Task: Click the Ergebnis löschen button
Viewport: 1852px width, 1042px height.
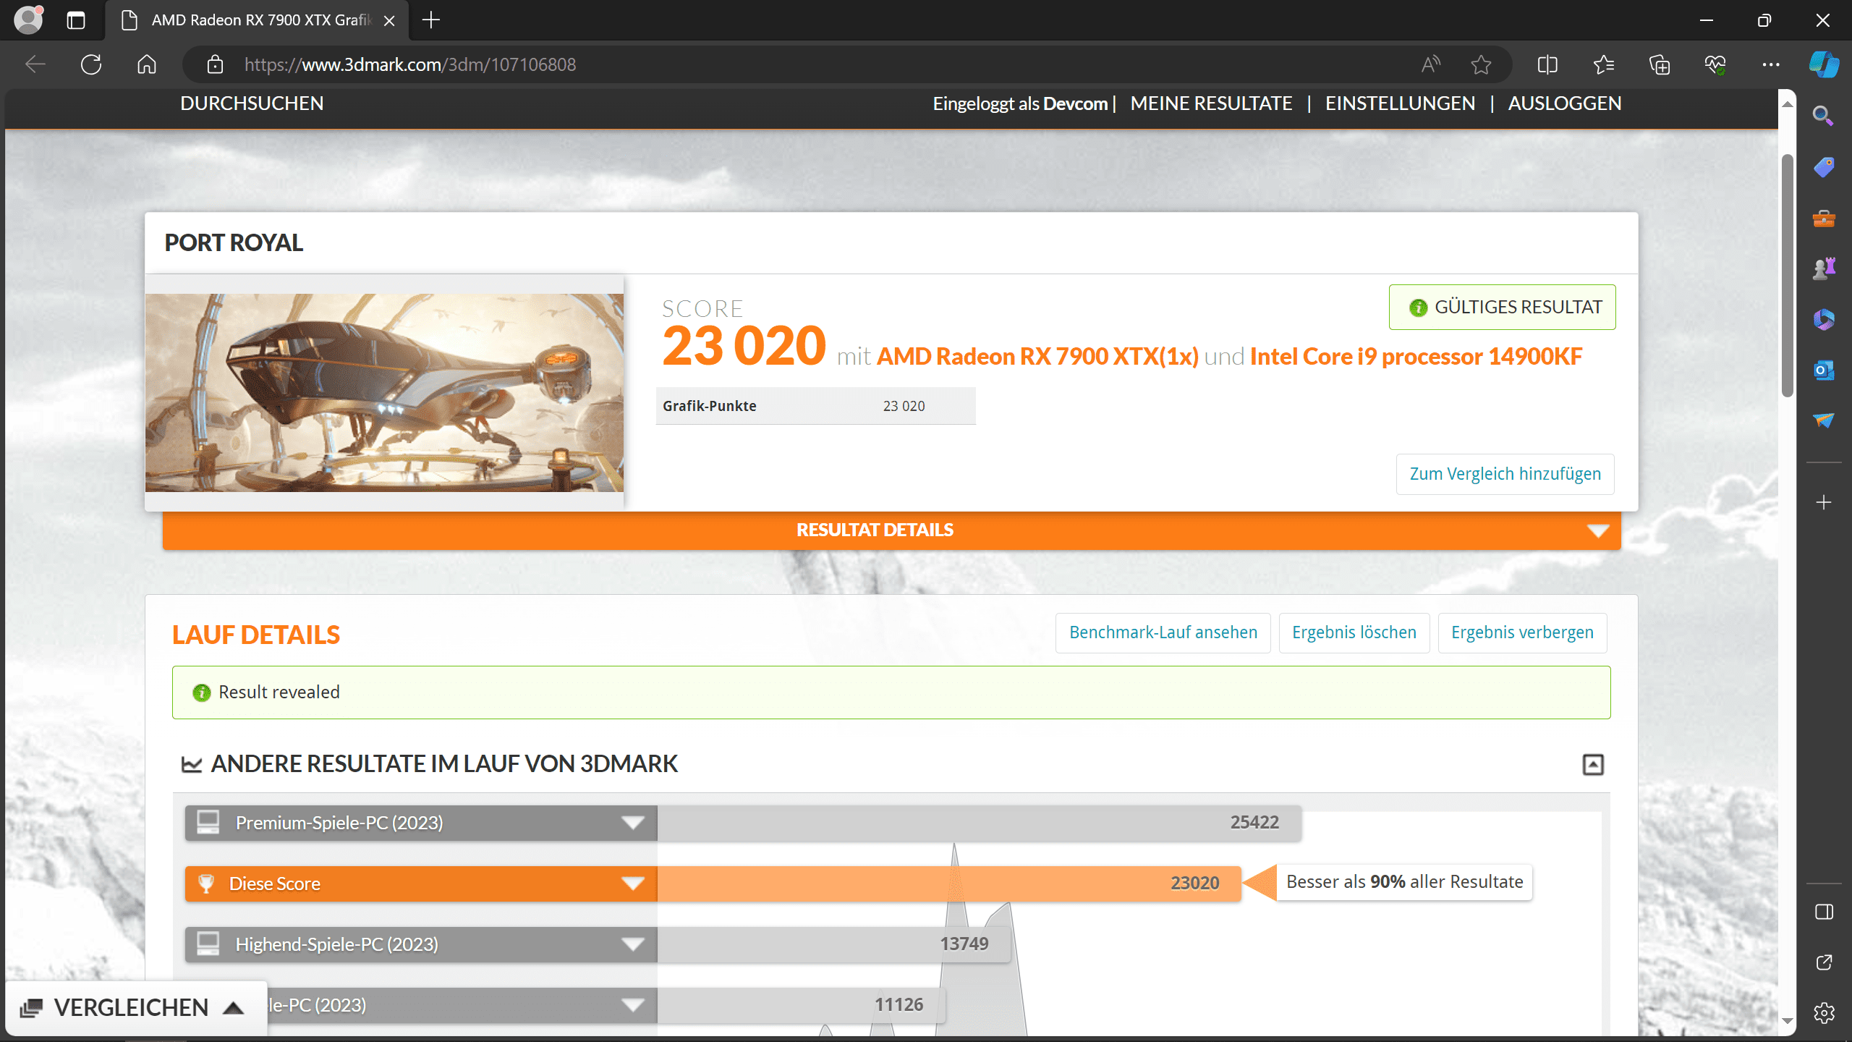Action: point(1354,632)
